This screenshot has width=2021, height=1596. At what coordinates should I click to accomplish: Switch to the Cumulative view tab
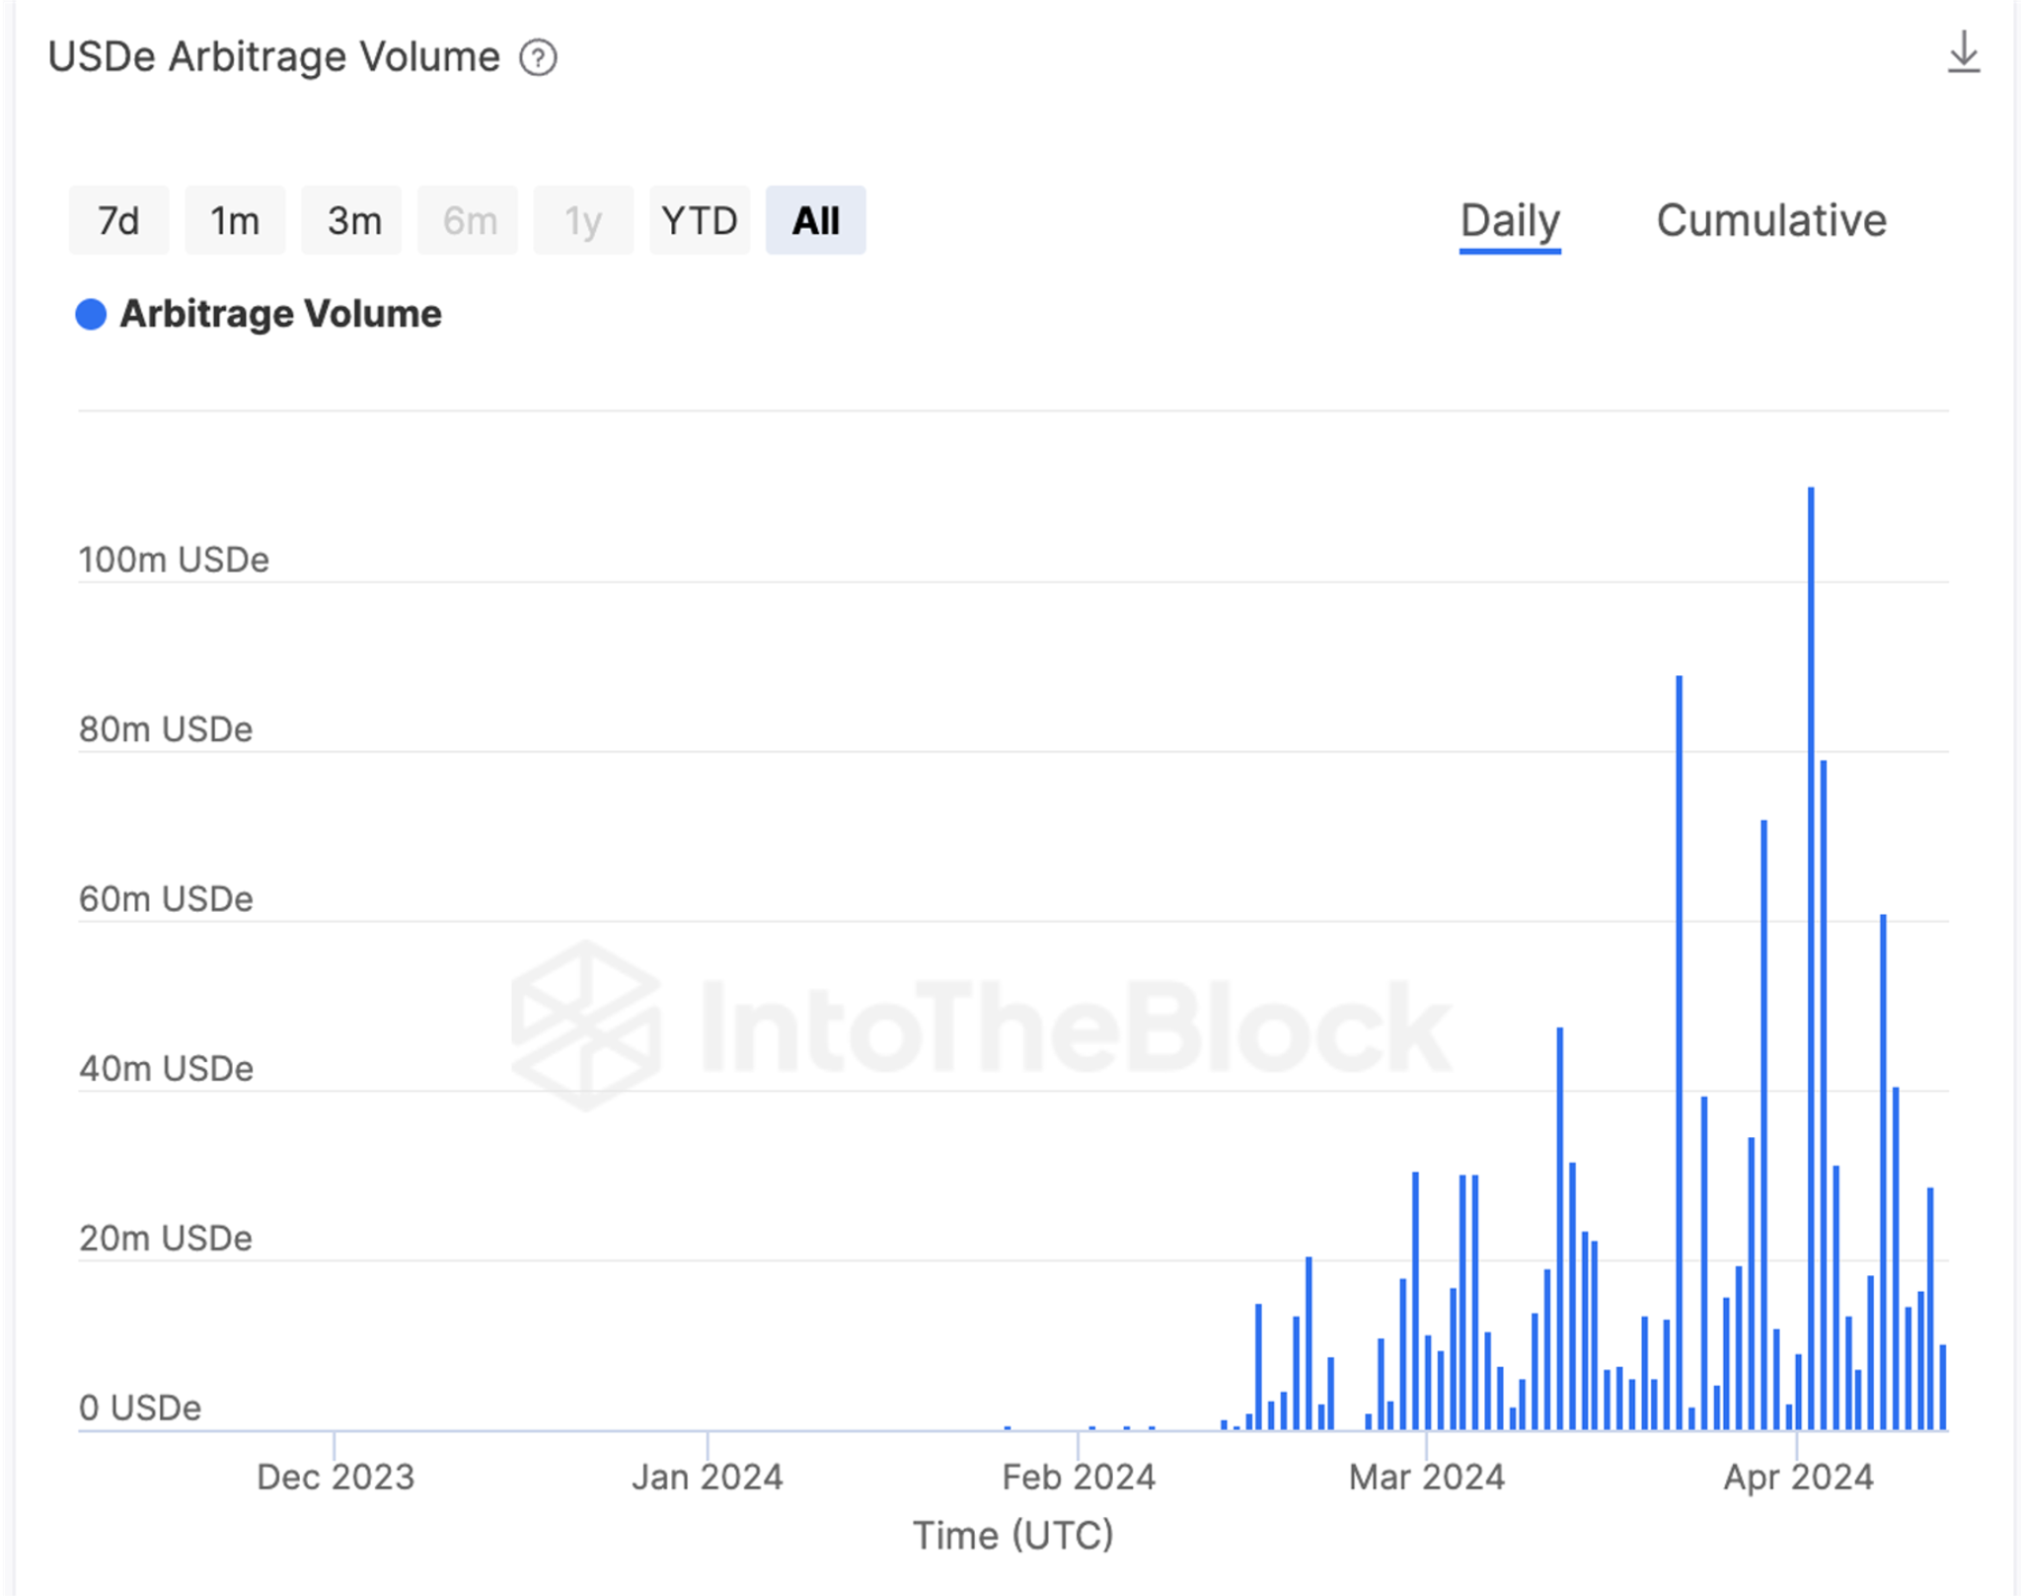(x=1770, y=221)
